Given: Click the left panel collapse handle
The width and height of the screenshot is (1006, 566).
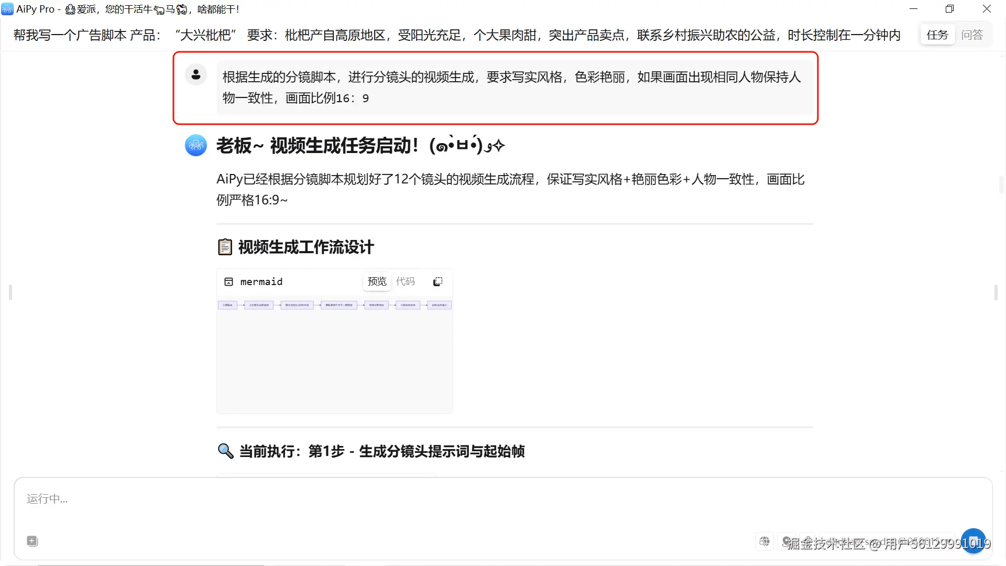Looking at the screenshot, I should point(10,292).
